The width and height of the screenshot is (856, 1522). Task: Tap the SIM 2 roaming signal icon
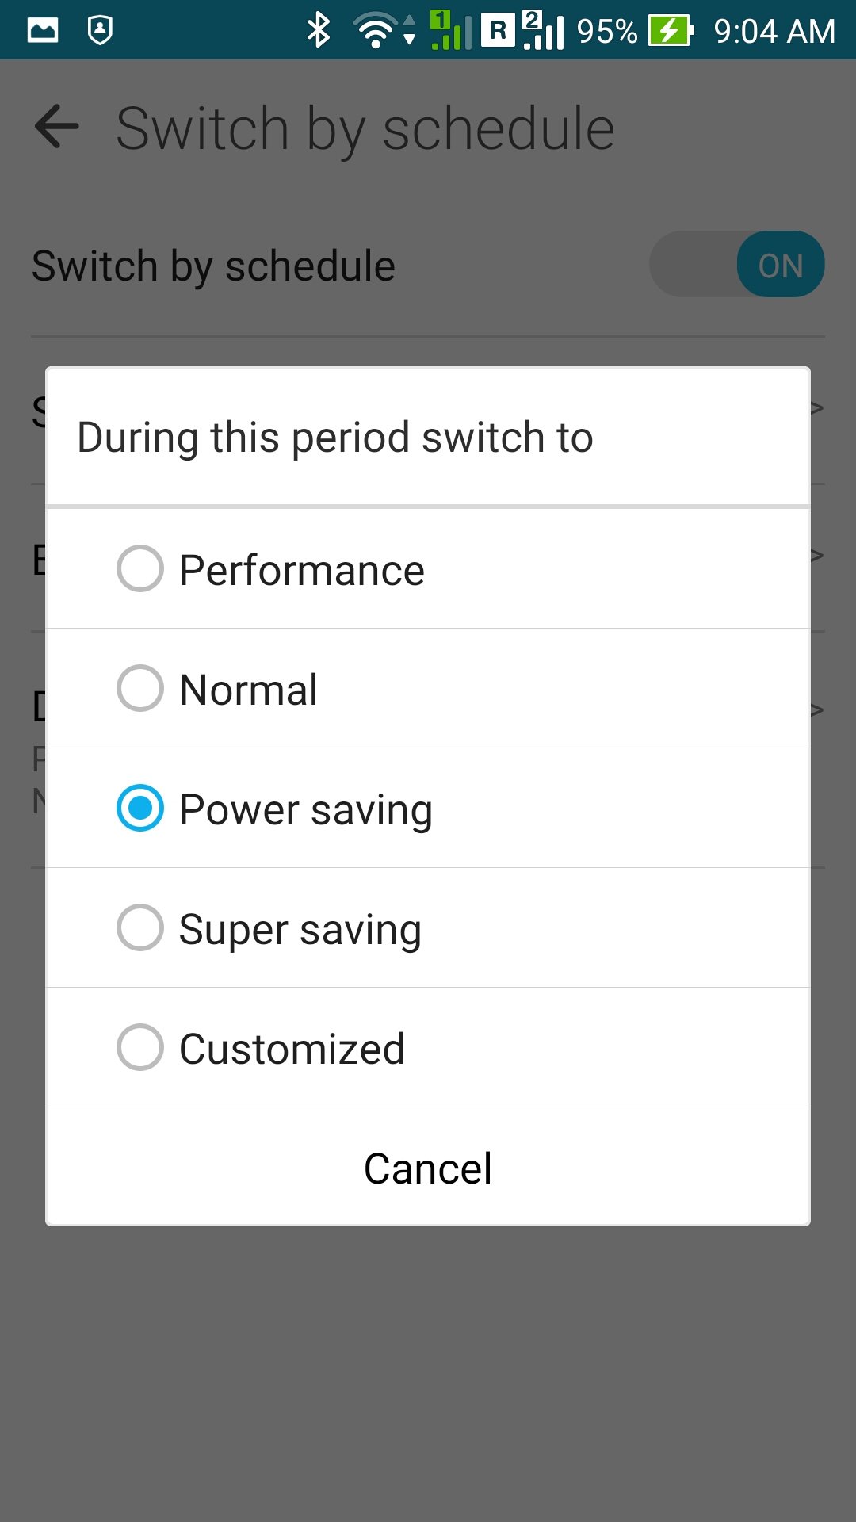click(x=523, y=31)
